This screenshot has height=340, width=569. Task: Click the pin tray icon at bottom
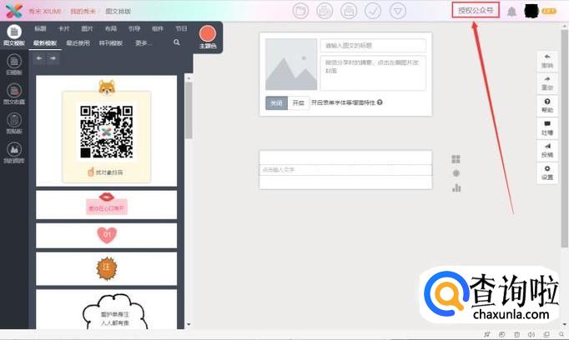pos(486,334)
